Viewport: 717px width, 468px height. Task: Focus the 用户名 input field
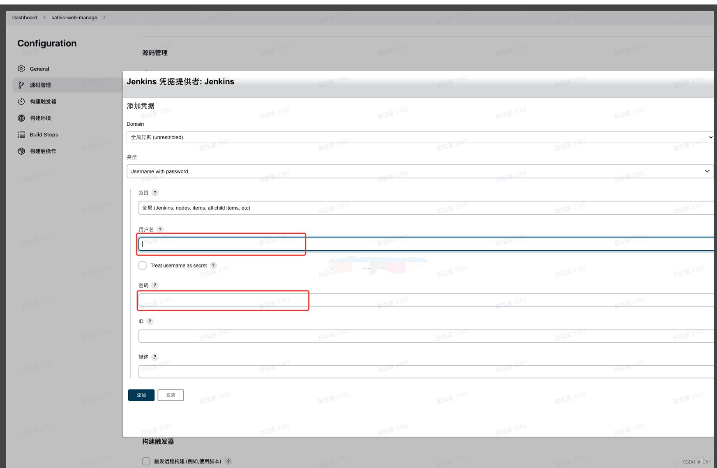pos(426,244)
